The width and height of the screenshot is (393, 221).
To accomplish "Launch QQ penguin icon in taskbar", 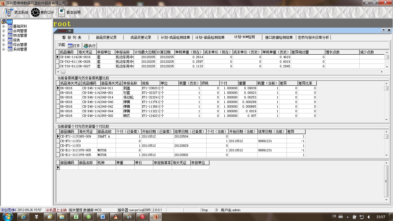I will (116, 217).
